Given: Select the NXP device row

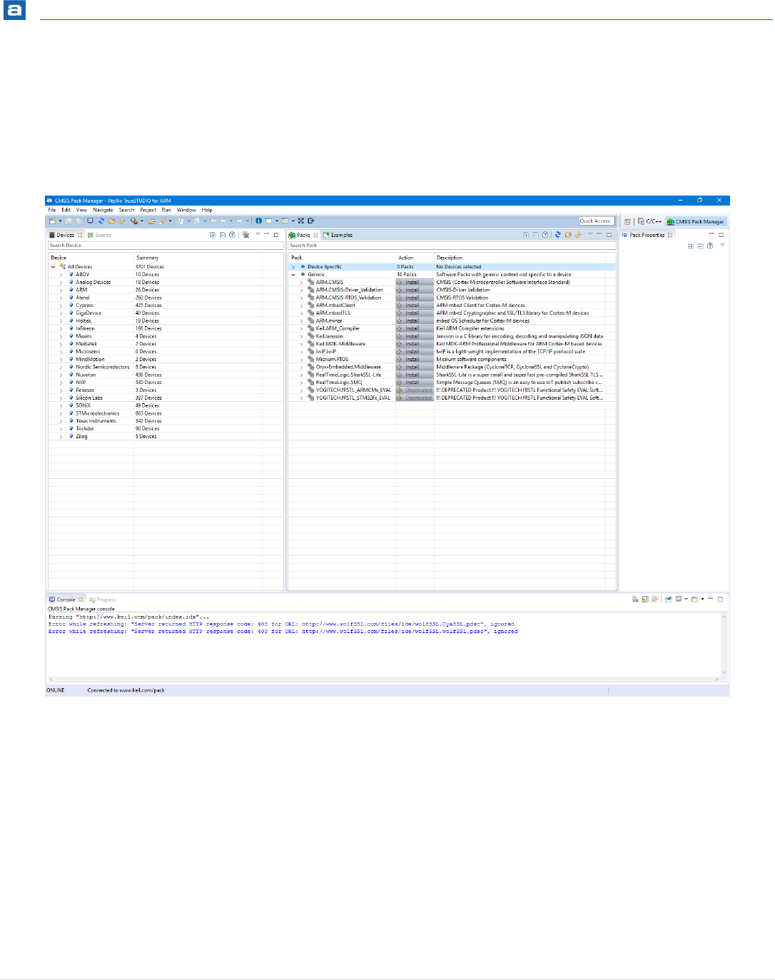Looking at the screenshot, I should pos(166,383).
